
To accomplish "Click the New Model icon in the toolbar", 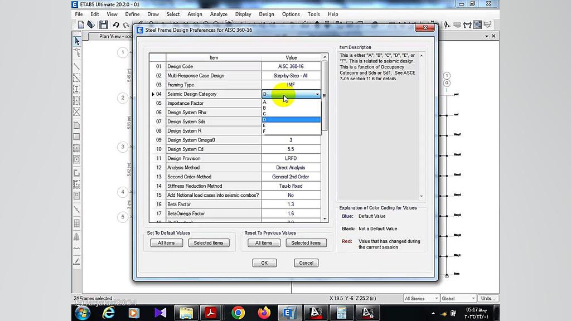I will tap(81, 25).
